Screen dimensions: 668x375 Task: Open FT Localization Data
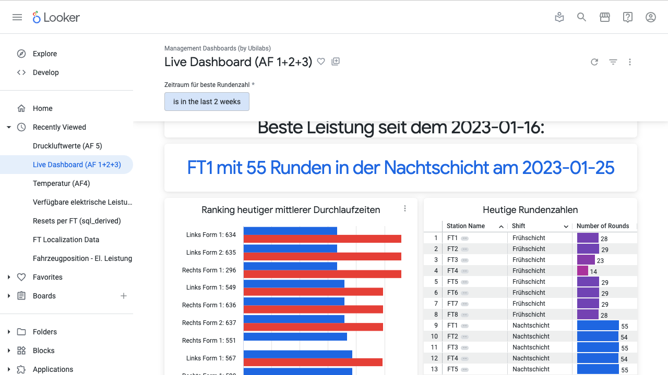point(66,240)
